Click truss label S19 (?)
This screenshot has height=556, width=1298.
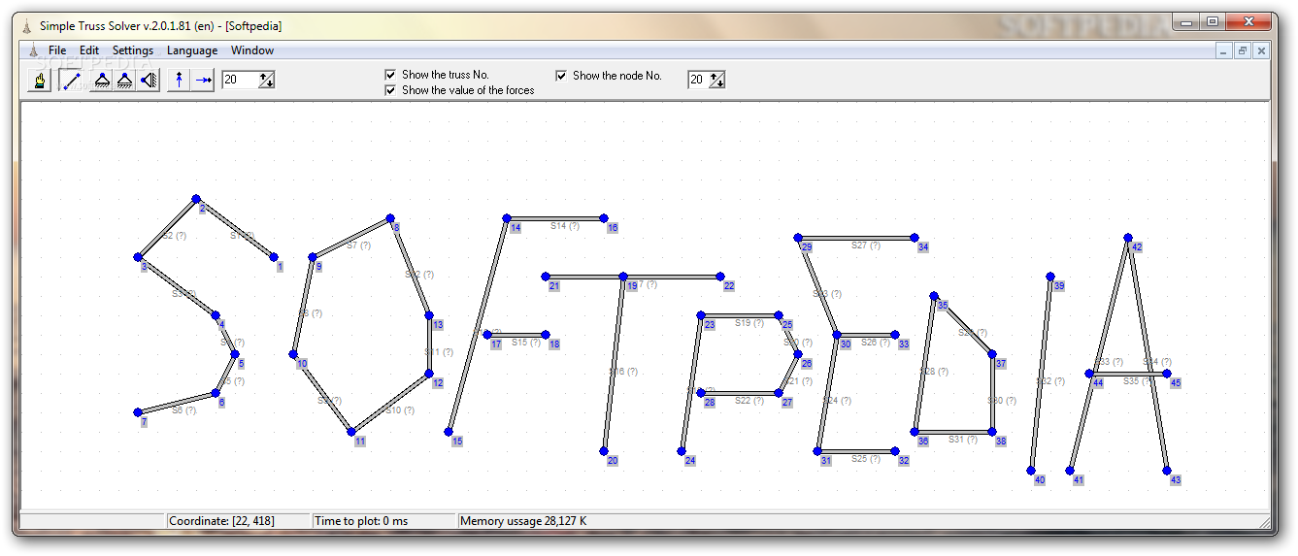click(749, 323)
